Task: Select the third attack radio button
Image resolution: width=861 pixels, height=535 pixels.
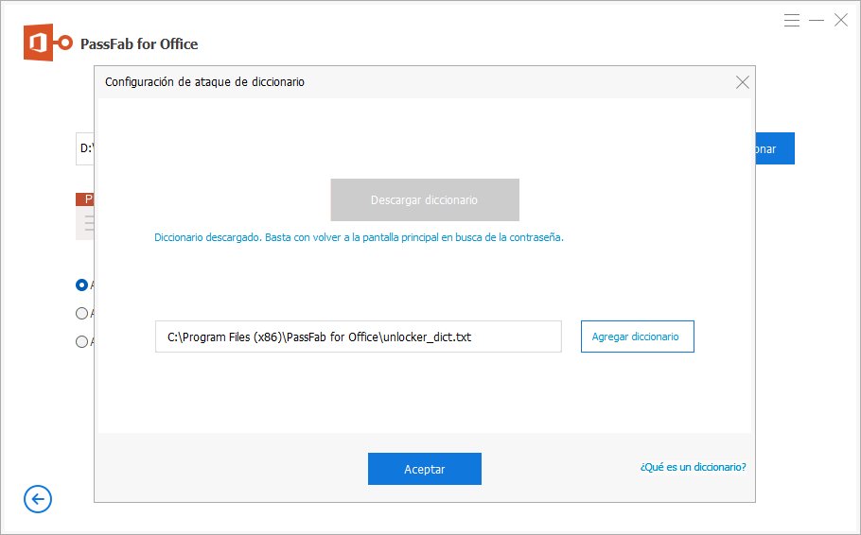Action: (x=81, y=341)
